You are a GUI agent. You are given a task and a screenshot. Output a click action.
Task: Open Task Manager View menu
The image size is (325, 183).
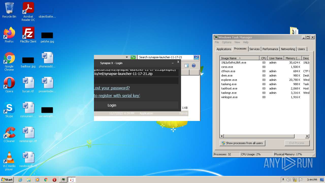coord(237,42)
